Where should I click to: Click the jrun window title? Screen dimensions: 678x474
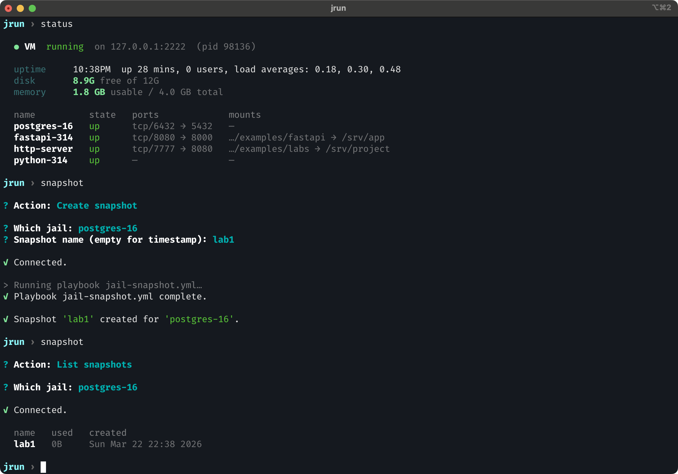coord(338,8)
